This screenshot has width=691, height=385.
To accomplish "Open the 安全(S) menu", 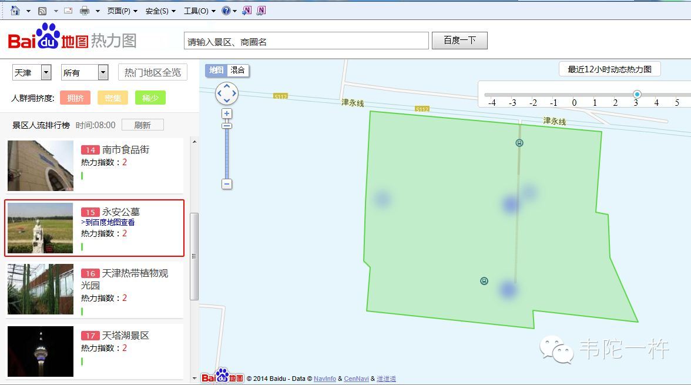I will pos(160,11).
